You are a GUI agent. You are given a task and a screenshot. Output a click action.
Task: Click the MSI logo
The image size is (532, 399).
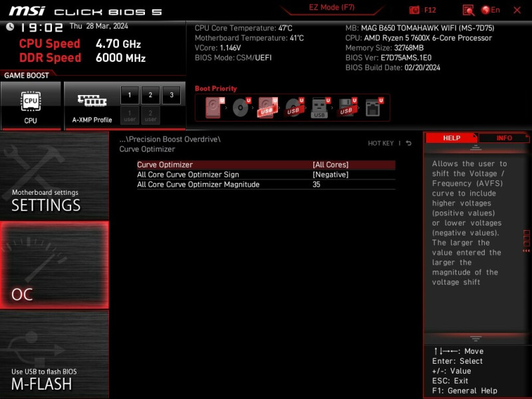click(27, 11)
